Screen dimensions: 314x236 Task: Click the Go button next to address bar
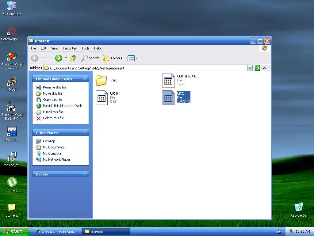(260, 68)
